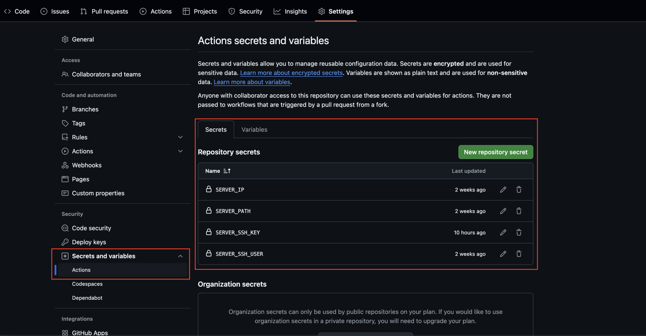646x336 pixels.
Task: Open the Webhooks settings page
Action: click(x=86, y=165)
